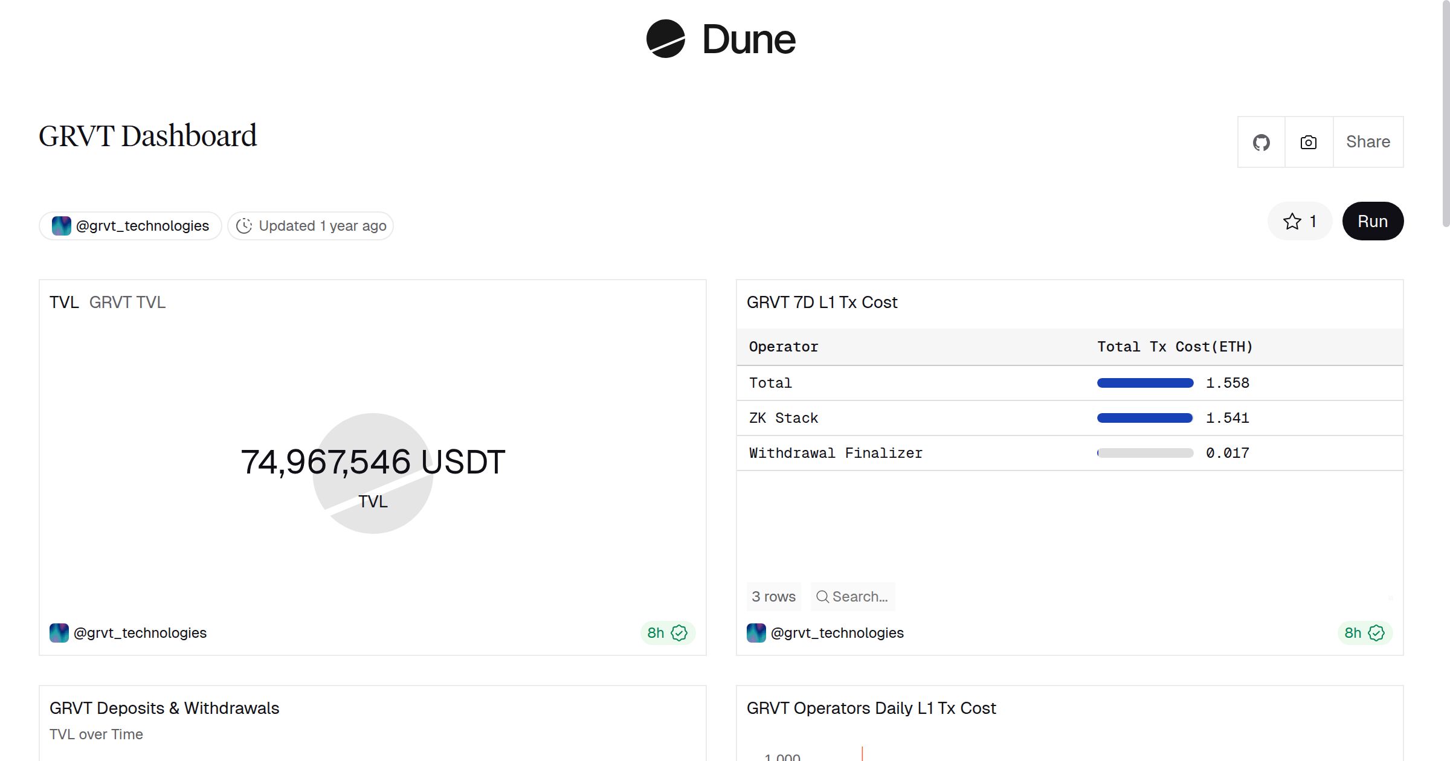This screenshot has height=761, width=1450.
Task: Click TVL panel verified checkmark badge
Action: click(x=680, y=633)
